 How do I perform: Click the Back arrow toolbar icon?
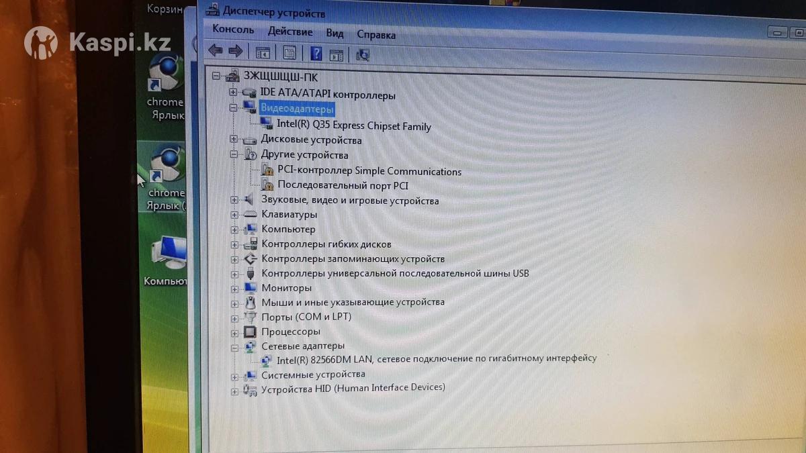click(x=216, y=50)
